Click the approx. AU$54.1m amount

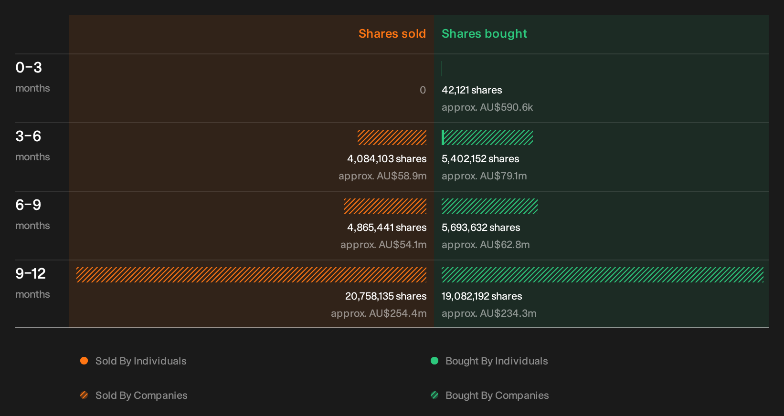click(x=383, y=245)
